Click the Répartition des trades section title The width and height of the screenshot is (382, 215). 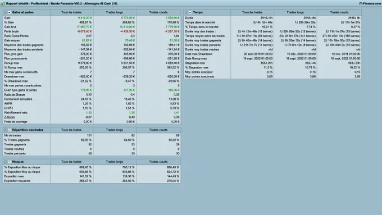28,130
